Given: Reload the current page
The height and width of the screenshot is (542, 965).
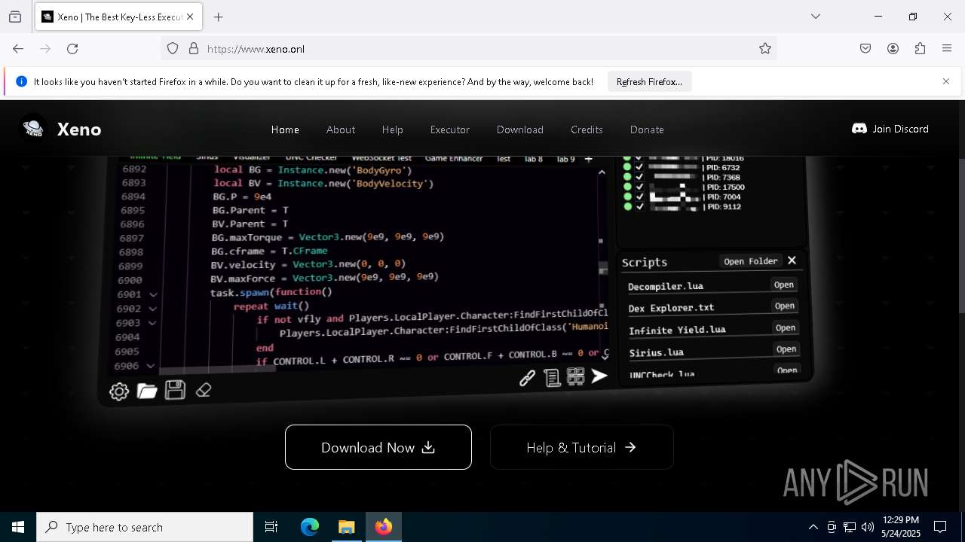Looking at the screenshot, I should pyautogui.click(x=72, y=48).
